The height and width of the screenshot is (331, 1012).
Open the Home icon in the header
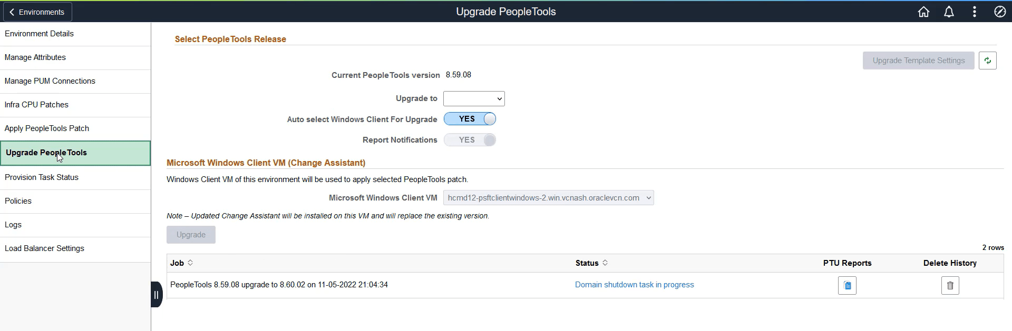click(923, 12)
